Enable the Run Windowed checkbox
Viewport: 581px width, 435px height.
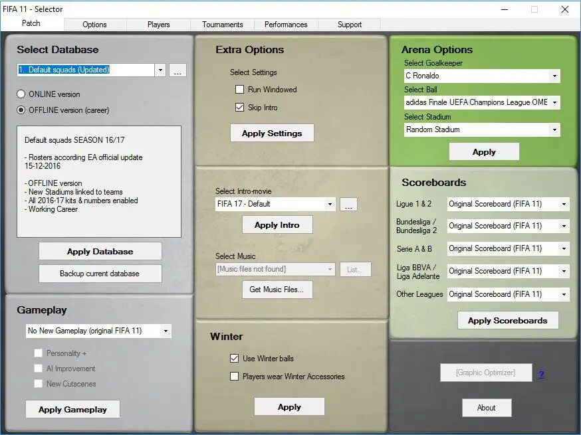(x=240, y=89)
